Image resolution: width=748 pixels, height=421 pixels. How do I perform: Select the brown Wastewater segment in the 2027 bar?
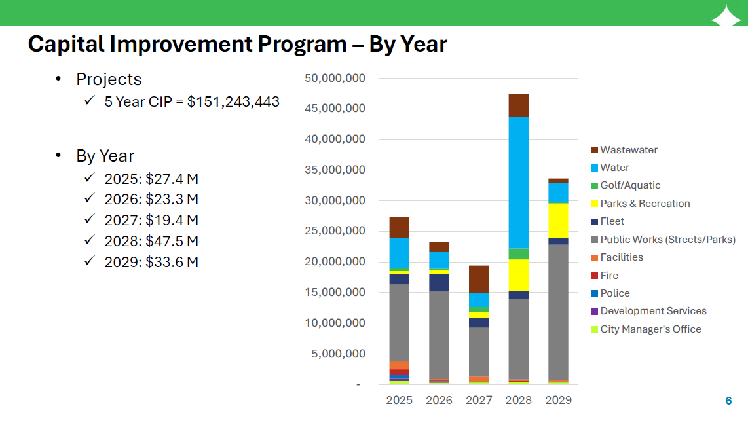478,279
